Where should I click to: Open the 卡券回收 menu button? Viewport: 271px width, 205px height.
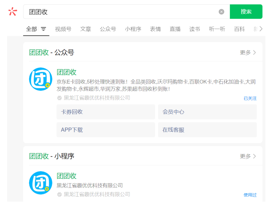click(x=106, y=112)
